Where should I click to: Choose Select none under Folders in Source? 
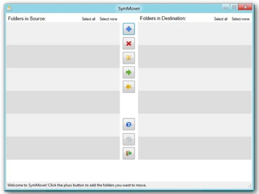108,19
